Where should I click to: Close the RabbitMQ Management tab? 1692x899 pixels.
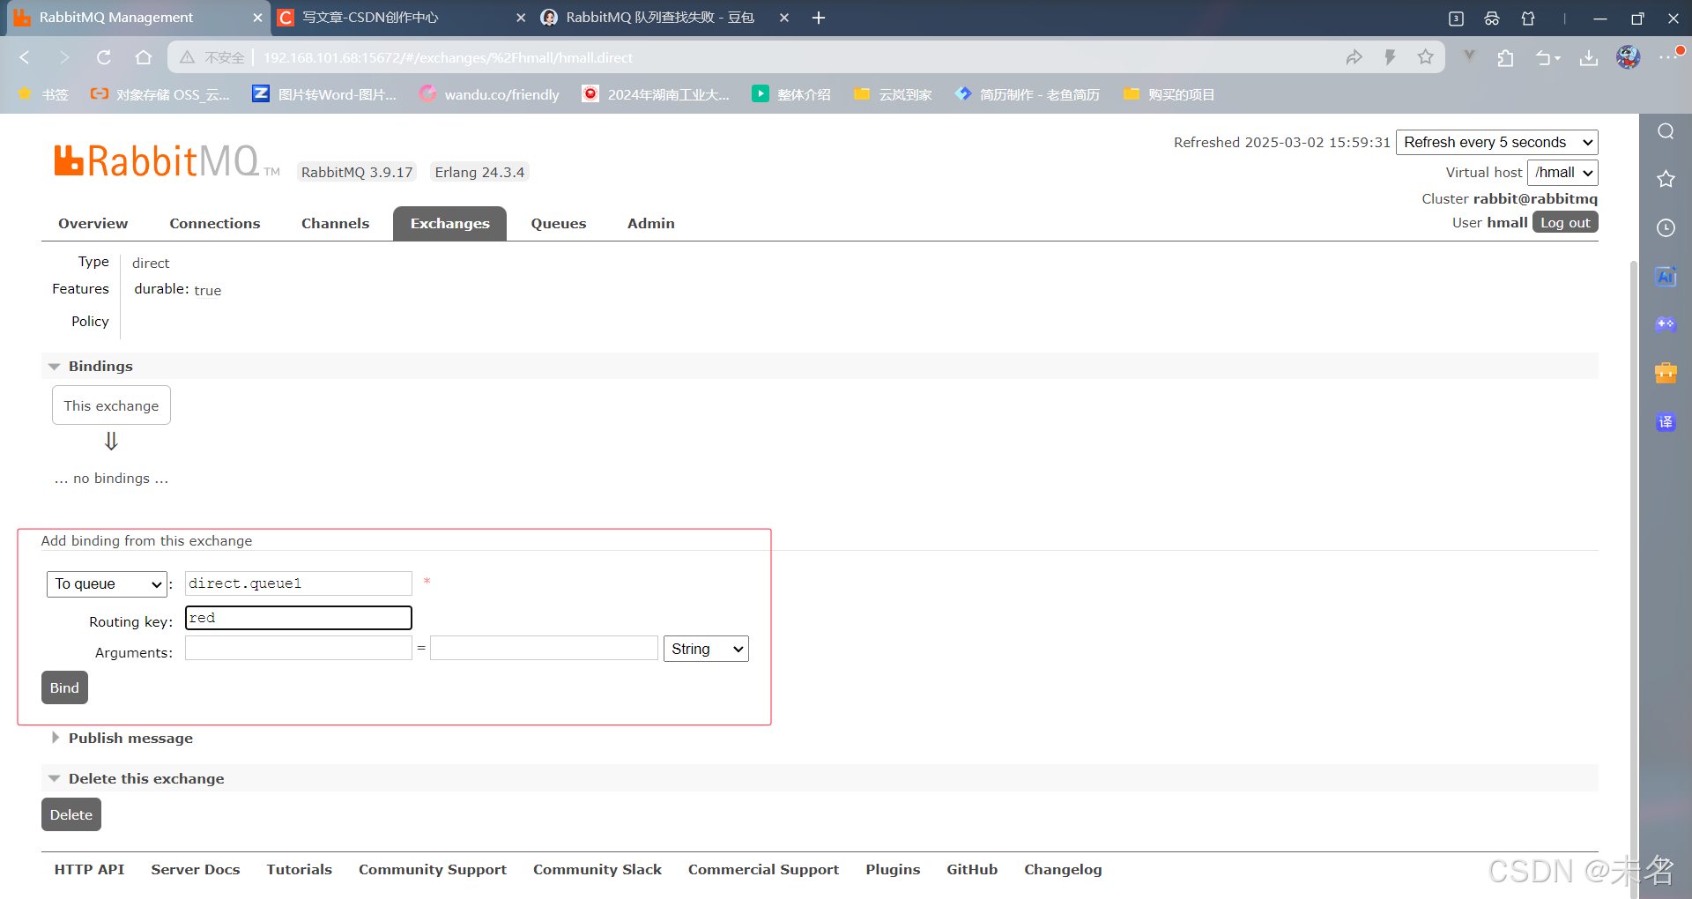point(257,18)
